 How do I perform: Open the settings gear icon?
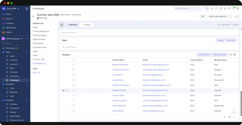tap(229, 8)
